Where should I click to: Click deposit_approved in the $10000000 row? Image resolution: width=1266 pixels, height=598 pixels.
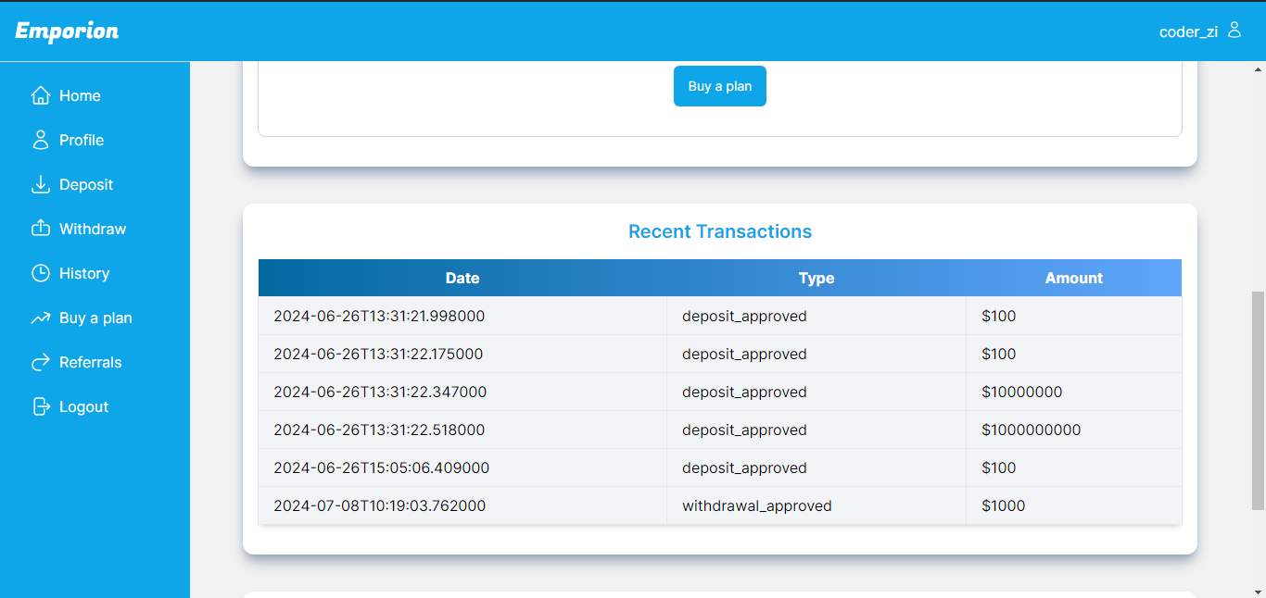coord(744,392)
